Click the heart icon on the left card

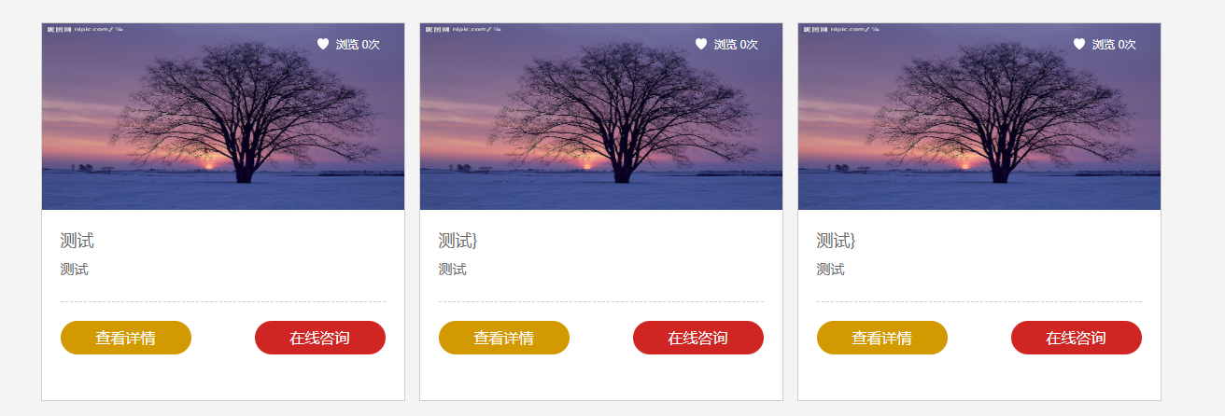323,44
